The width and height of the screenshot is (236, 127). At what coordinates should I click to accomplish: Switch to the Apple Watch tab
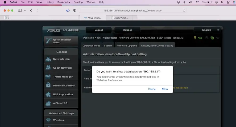click(119, 18)
